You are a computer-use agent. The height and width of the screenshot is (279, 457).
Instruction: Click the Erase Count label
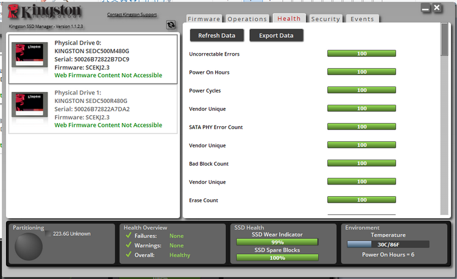tap(204, 200)
